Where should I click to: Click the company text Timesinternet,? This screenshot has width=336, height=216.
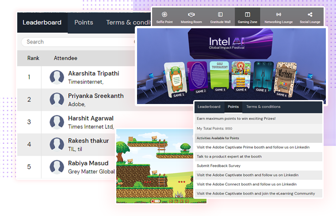tap(86, 82)
